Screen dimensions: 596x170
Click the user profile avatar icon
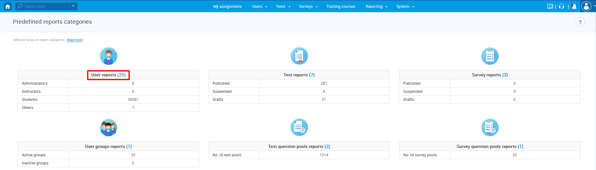pos(586,6)
